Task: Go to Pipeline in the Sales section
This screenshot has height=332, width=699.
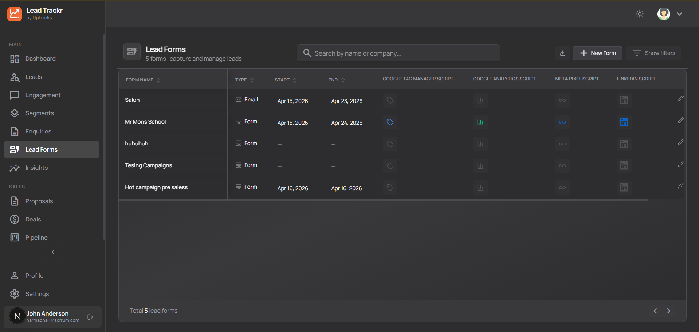Action: click(36, 238)
